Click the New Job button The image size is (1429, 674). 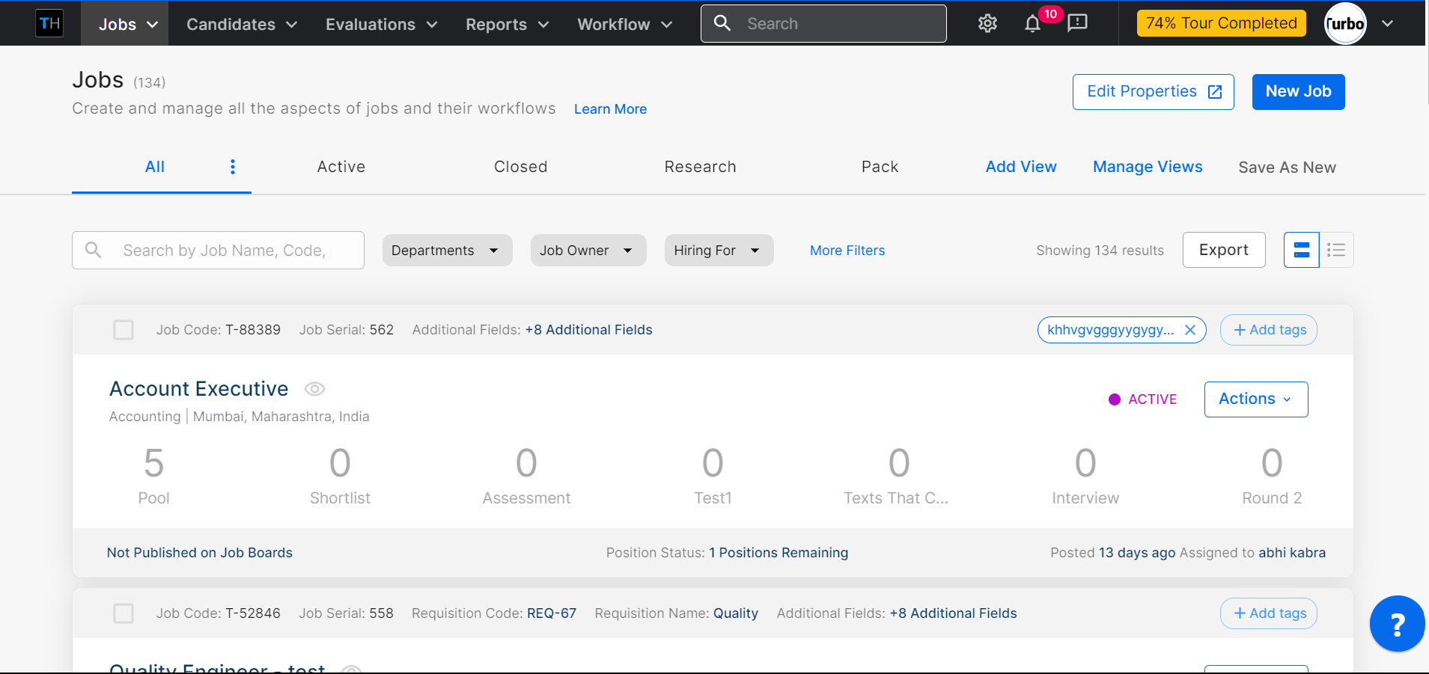pos(1298,91)
